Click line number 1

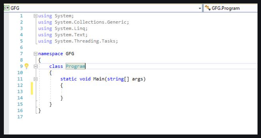[x=21, y=16]
